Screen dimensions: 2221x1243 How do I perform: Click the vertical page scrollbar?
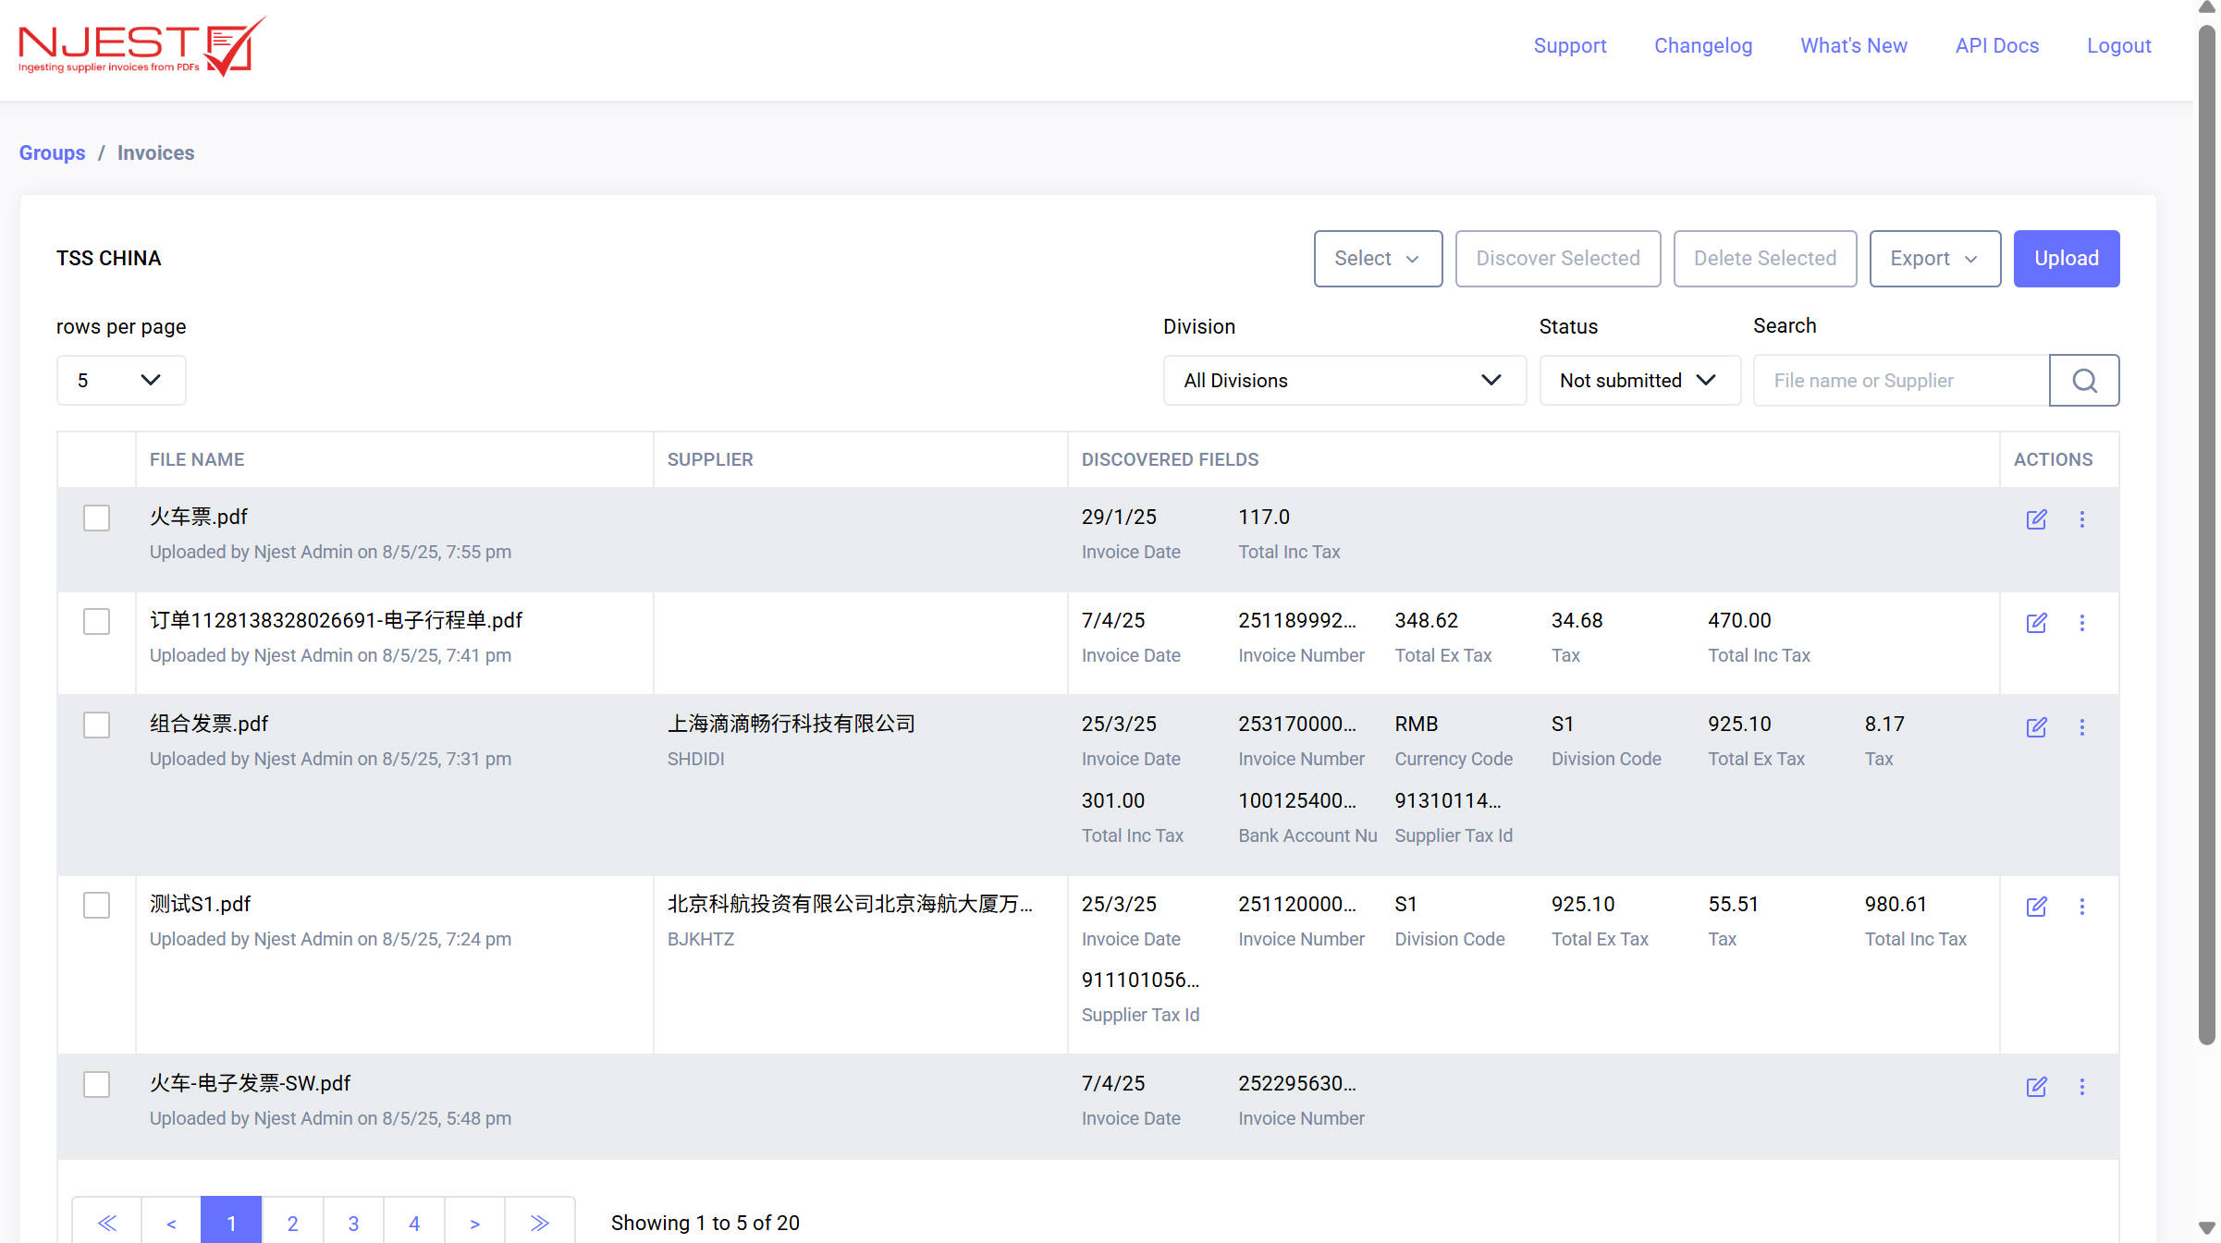coord(2206,536)
